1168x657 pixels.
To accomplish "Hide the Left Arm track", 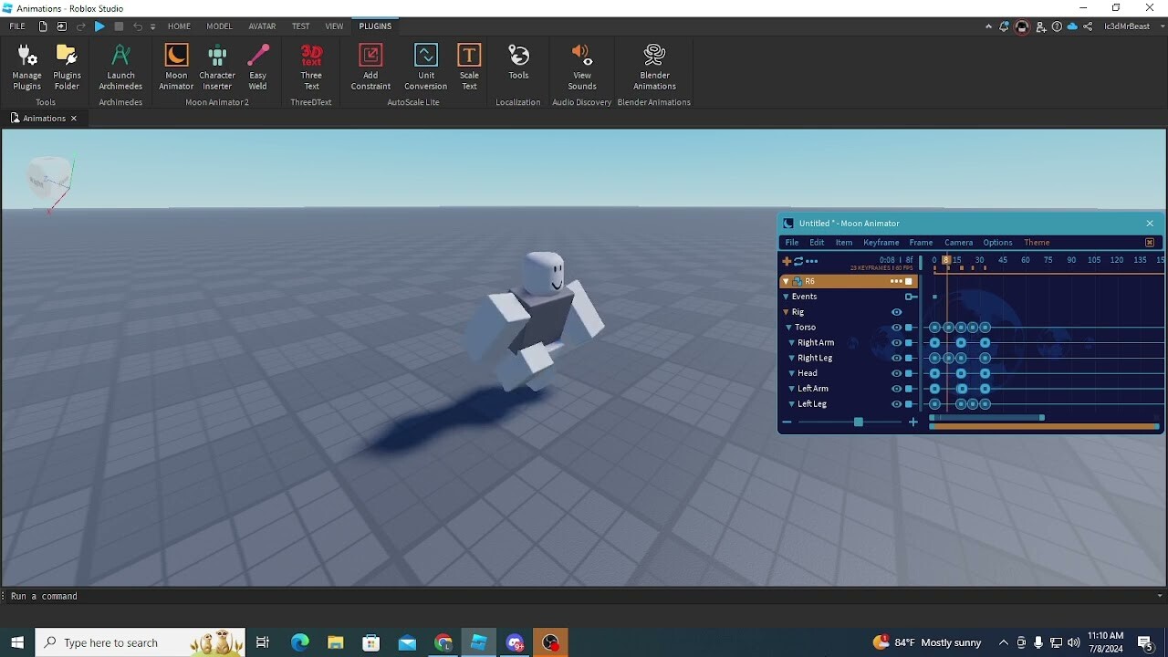I will [x=896, y=389].
